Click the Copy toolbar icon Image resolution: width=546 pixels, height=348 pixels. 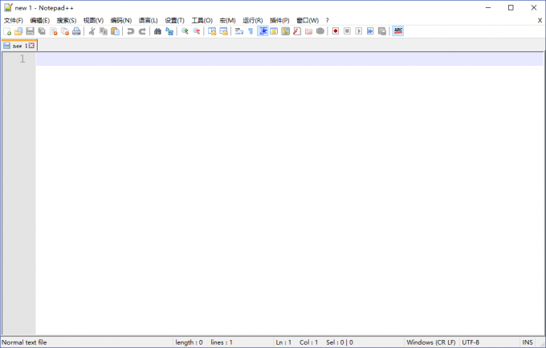pyautogui.click(x=104, y=31)
